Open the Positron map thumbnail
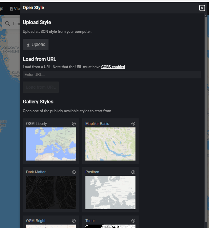This screenshot has width=209, height=228. pos(110,192)
